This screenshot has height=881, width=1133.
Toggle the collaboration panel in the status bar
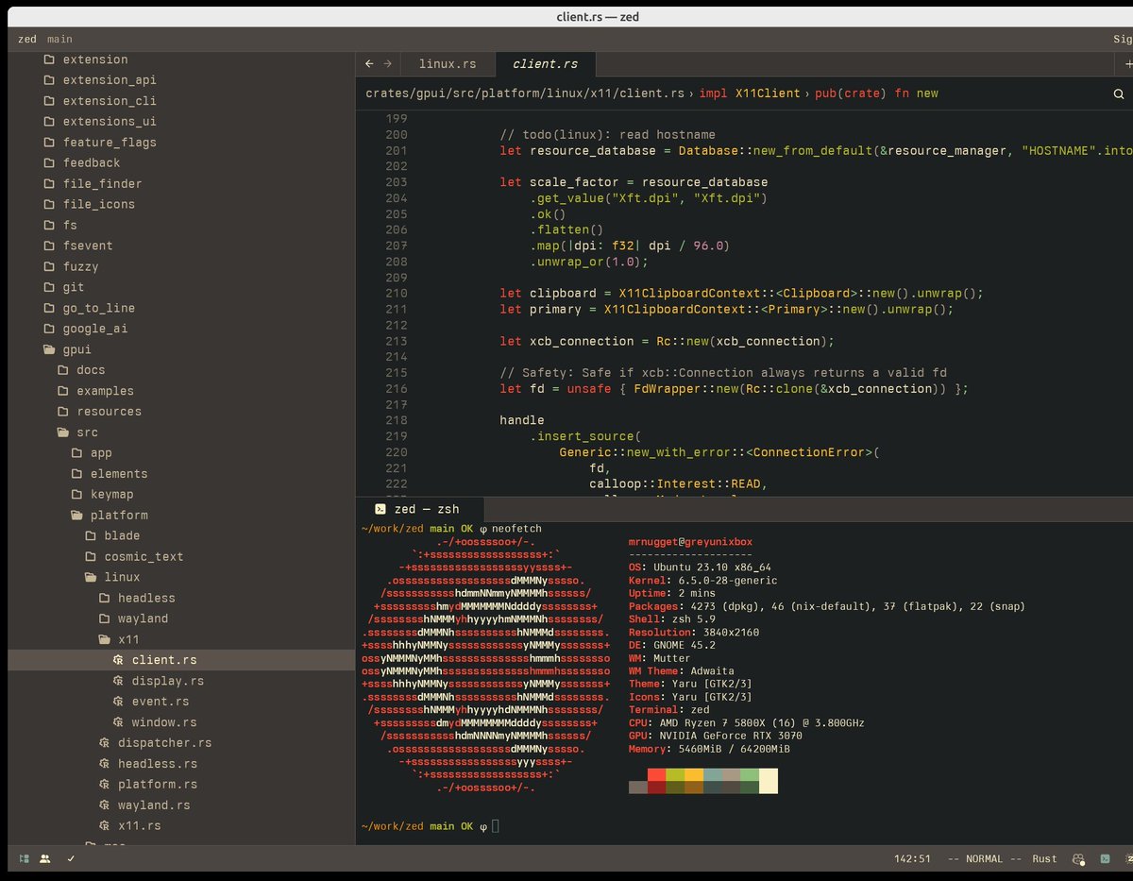[x=45, y=859]
